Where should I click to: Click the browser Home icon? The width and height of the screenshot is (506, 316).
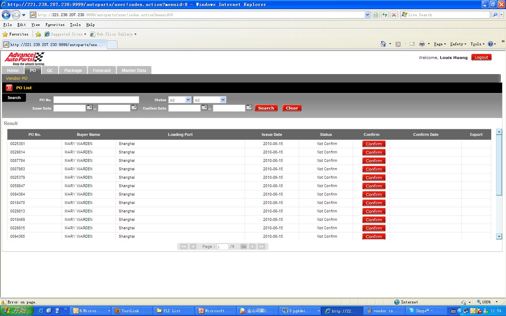coord(383,44)
